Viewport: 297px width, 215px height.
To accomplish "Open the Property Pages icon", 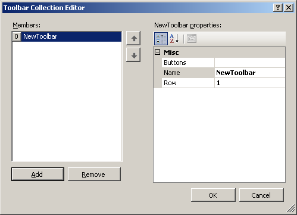I will [x=192, y=39].
